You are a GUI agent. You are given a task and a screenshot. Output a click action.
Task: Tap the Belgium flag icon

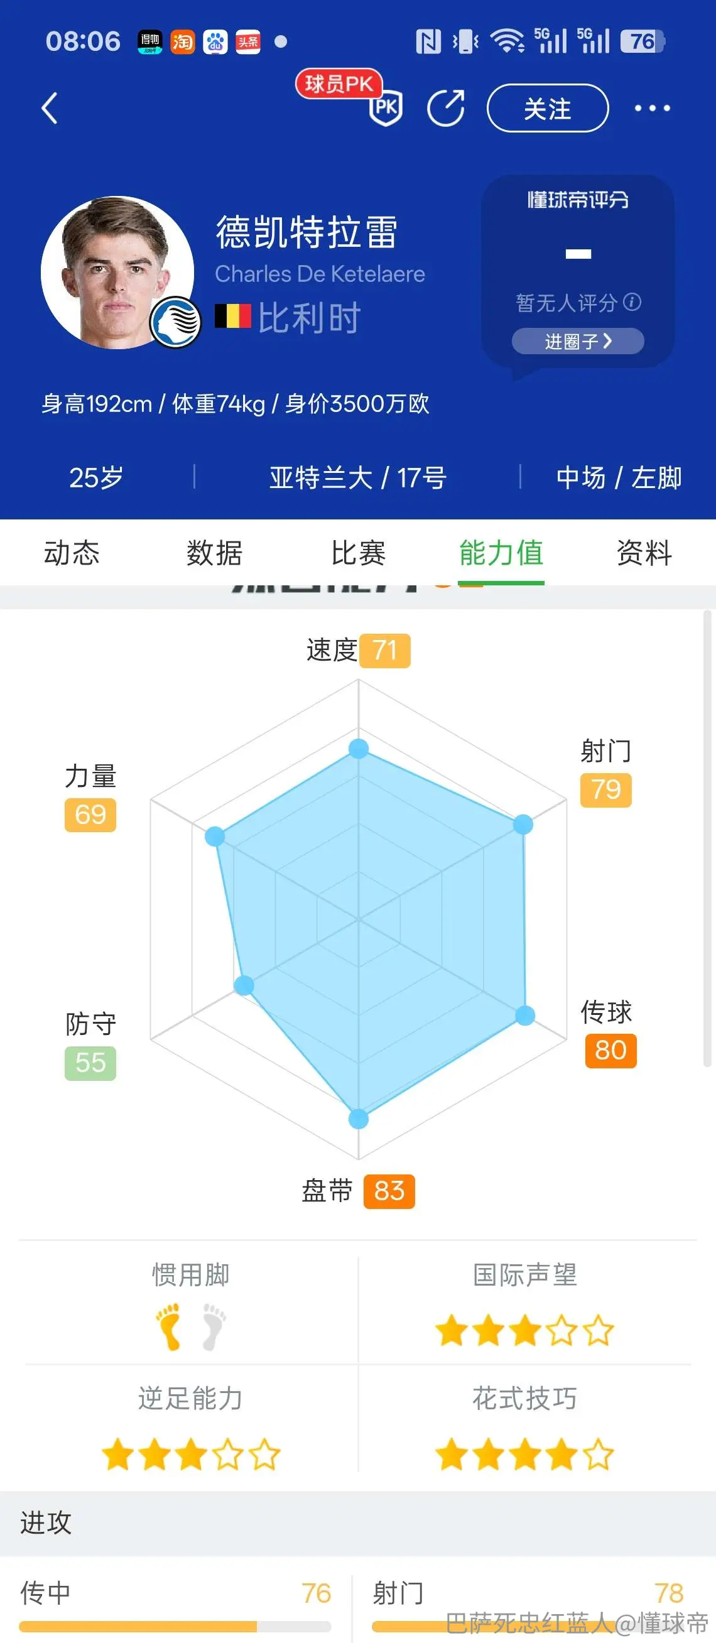[x=233, y=316]
